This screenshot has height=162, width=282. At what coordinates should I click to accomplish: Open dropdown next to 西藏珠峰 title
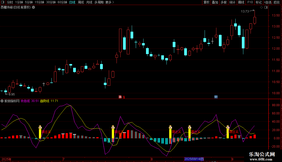[33, 7]
